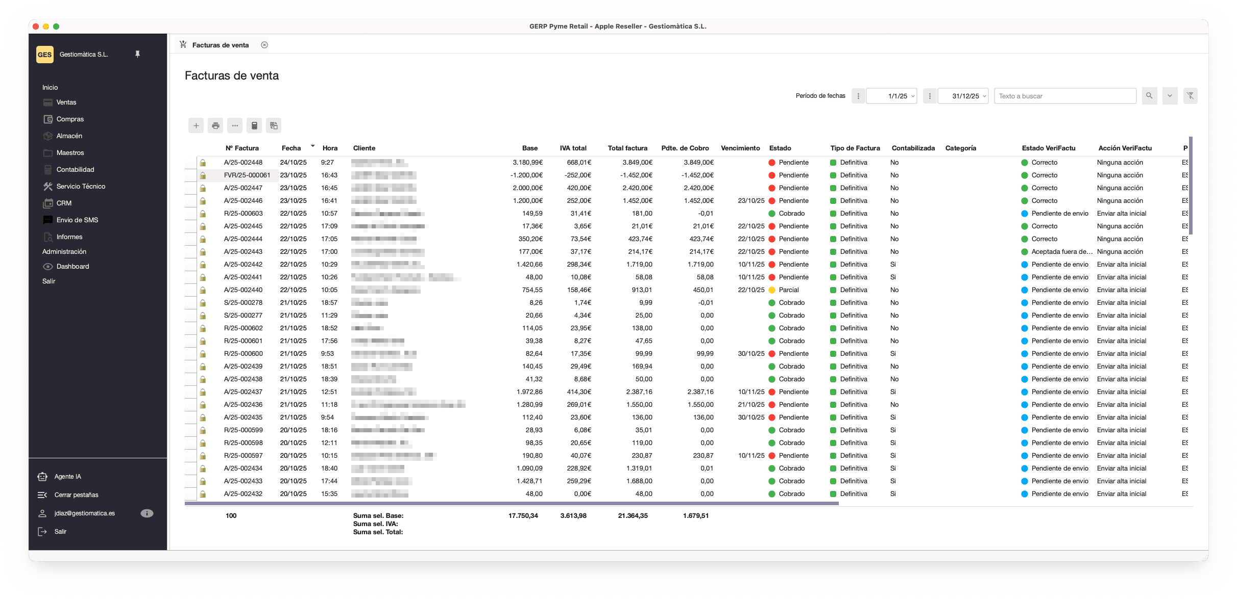Screen dimensions: 1237x599
Task: Click the clear filters funnel icon
Action: tap(1190, 96)
